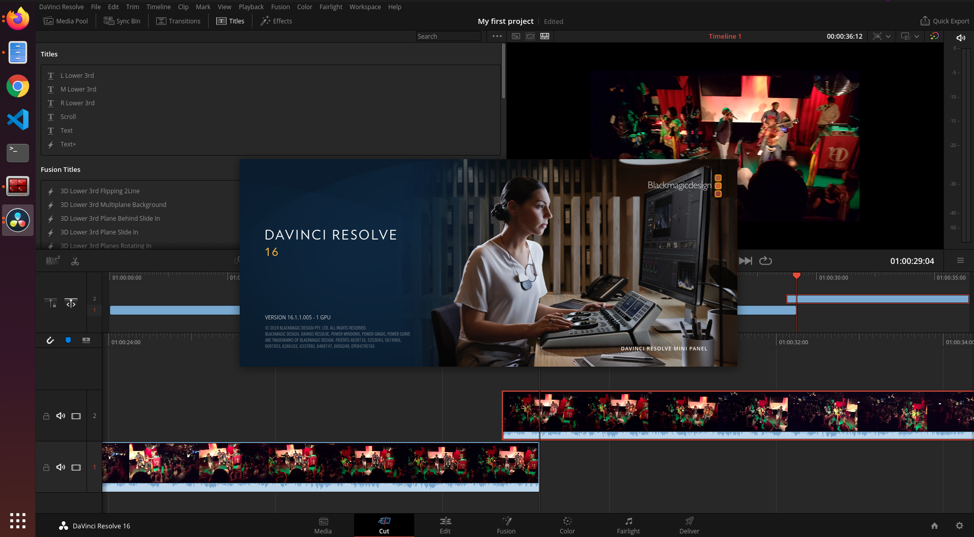Disable video on track 1

76,467
